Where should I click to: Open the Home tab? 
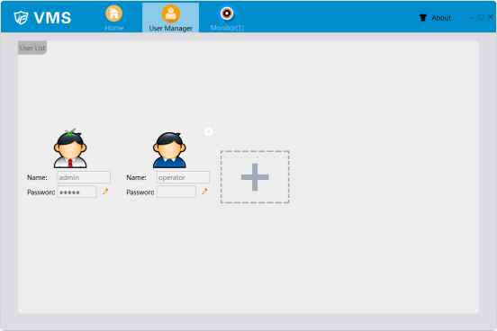113,18
